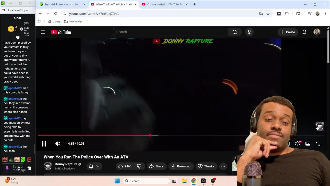Image resolution: width=330 pixels, height=186 pixels.
Task: Enter full screen video mode
Action: pyautogui.click(x=318, y=144)
